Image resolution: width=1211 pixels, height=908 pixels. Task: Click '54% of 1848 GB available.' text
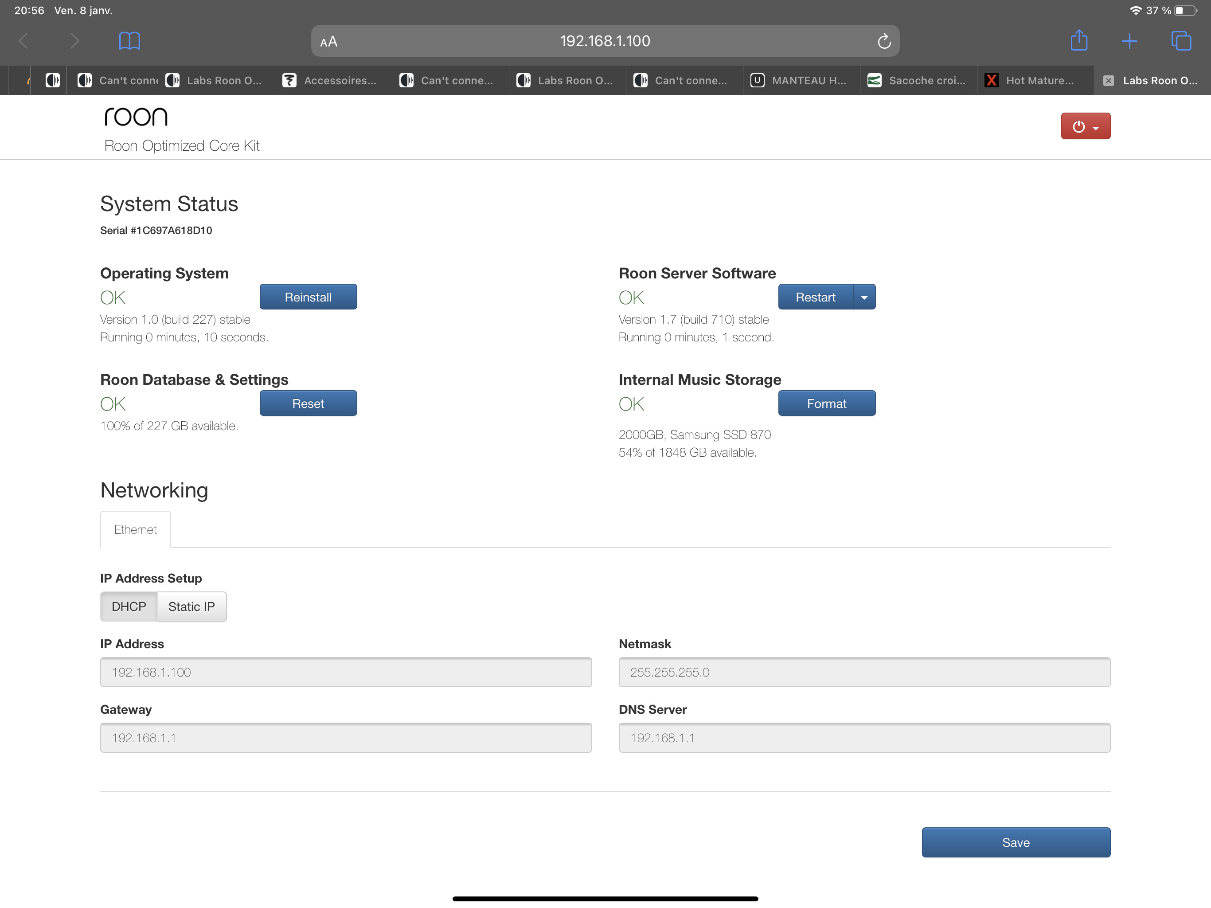[688, 452]
